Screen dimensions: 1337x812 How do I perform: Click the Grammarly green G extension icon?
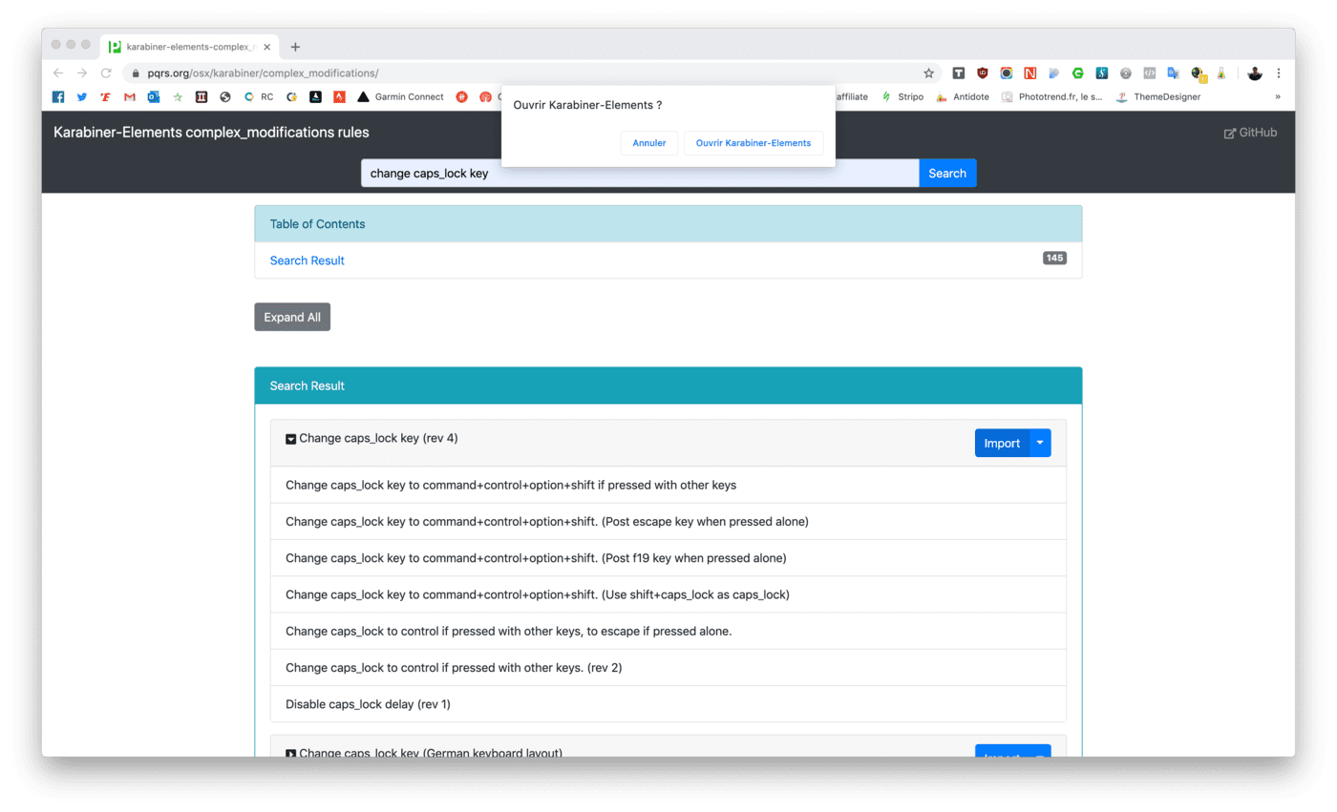[1078, 73]
